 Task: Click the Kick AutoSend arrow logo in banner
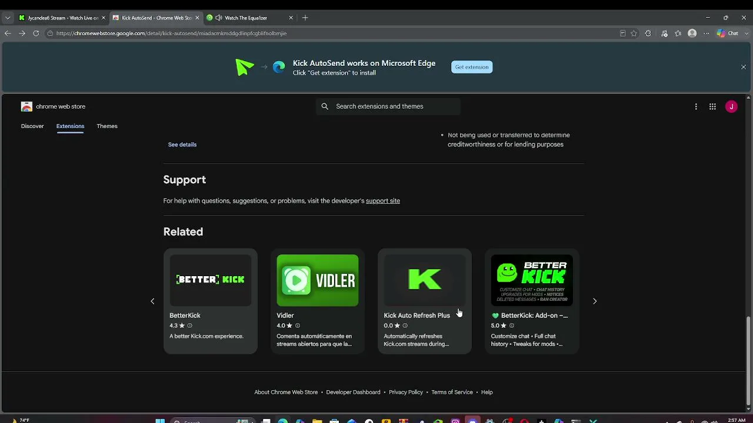coord(244,67)
